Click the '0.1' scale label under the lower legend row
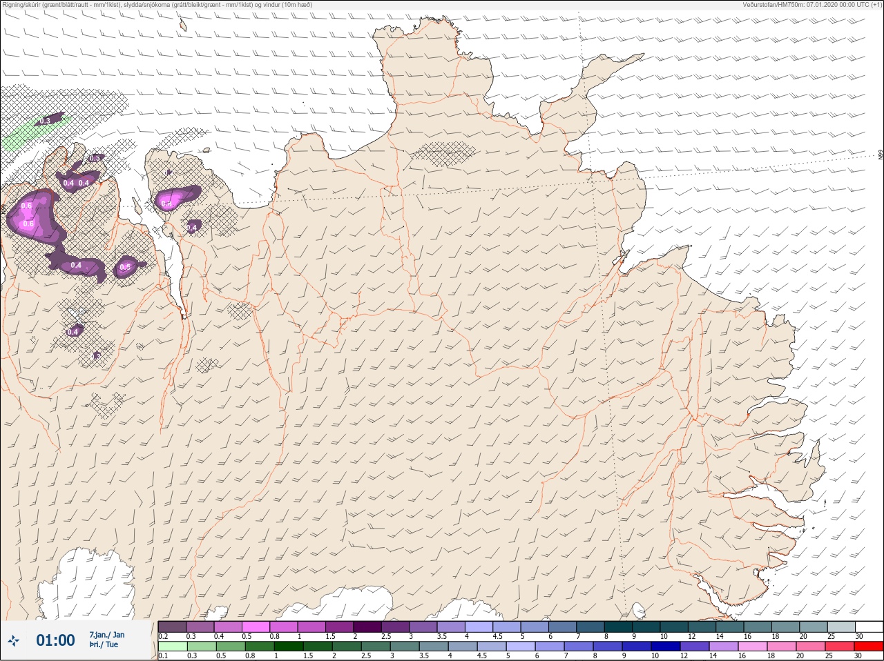 pyautogui.click(x=163, y=655)
